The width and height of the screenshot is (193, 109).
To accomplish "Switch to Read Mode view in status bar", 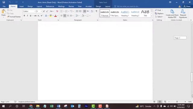I will click(x=154, y=102).
